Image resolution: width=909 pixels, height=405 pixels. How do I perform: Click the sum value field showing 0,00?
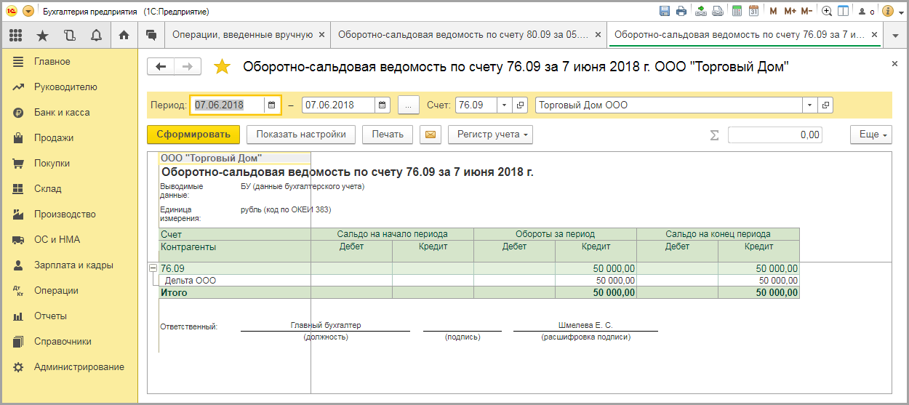coord(775,135)
